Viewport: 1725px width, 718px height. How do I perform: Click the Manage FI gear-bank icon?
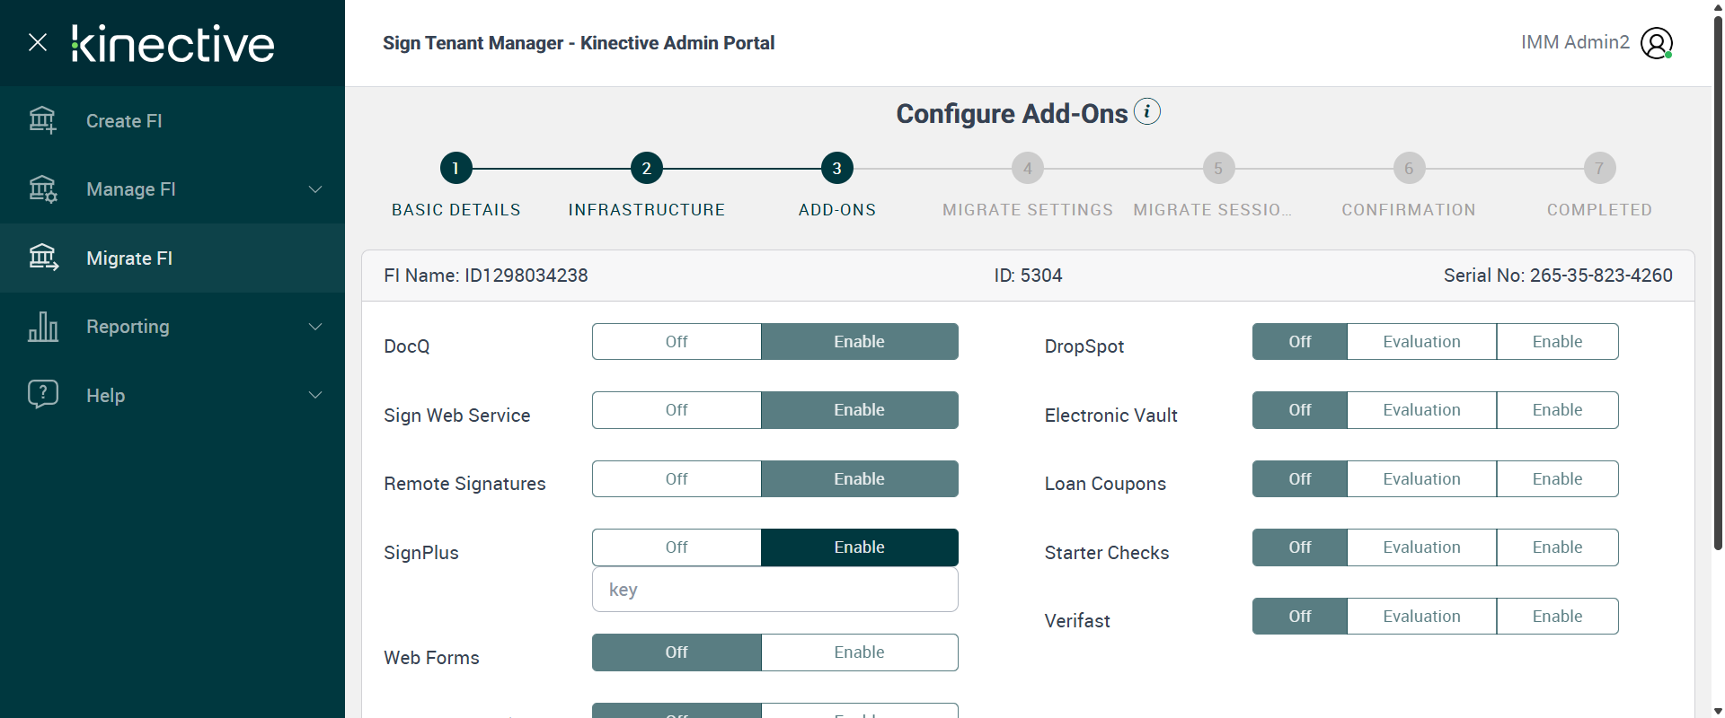[x=42, y=189]
